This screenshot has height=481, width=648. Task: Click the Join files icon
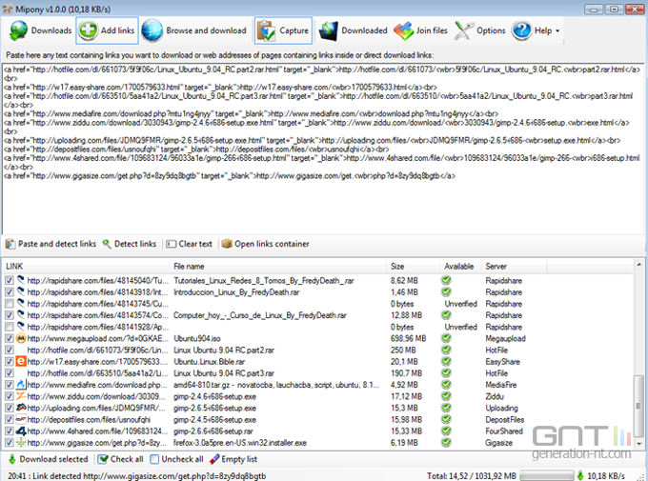pyautogui.click(x=403, y=30)
